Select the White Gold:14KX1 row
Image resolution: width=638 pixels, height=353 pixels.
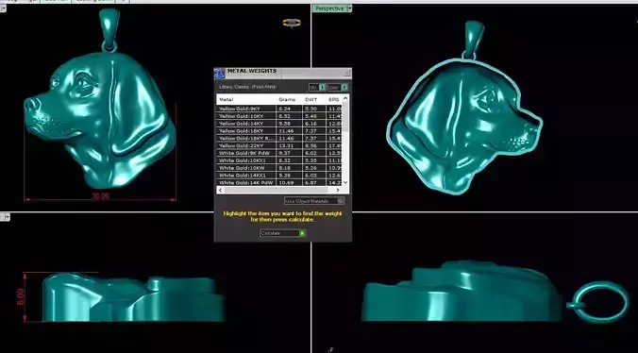(279, 176)
